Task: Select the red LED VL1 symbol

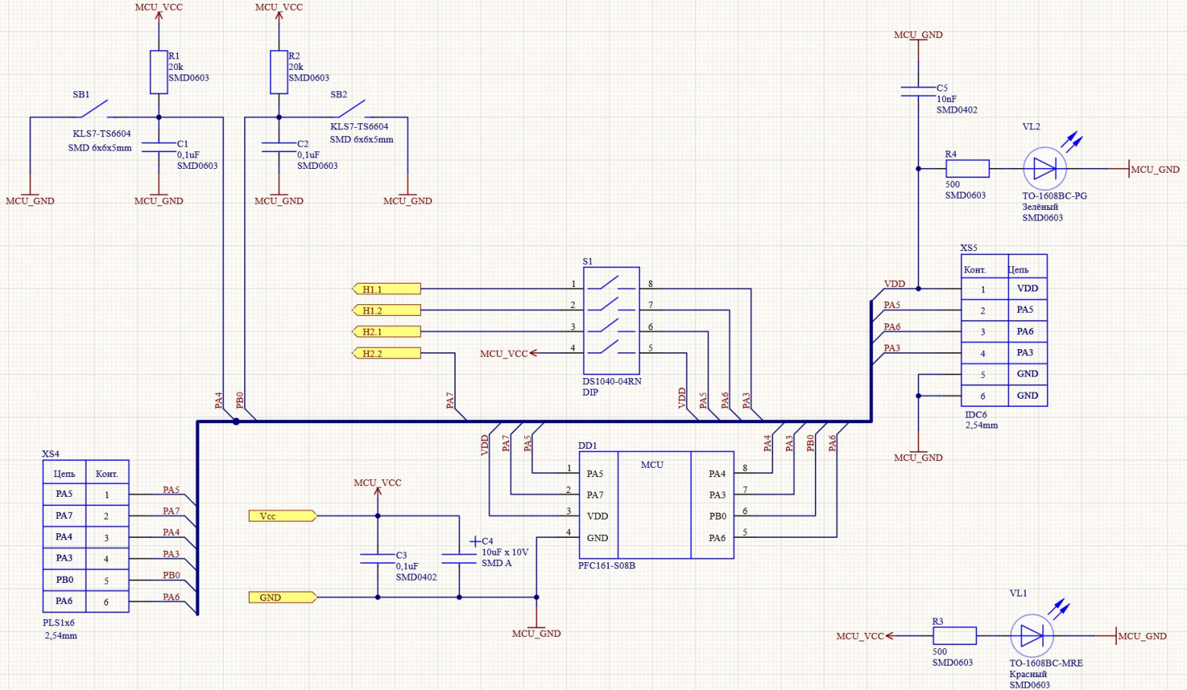Action: click(x=1032, y=636)
